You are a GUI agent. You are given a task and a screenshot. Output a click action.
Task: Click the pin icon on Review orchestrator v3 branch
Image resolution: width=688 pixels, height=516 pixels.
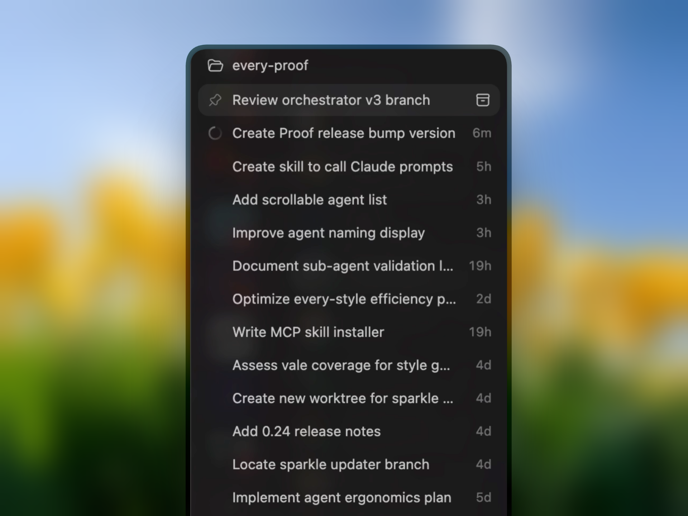pyautogui.click(x=216, y=100)
